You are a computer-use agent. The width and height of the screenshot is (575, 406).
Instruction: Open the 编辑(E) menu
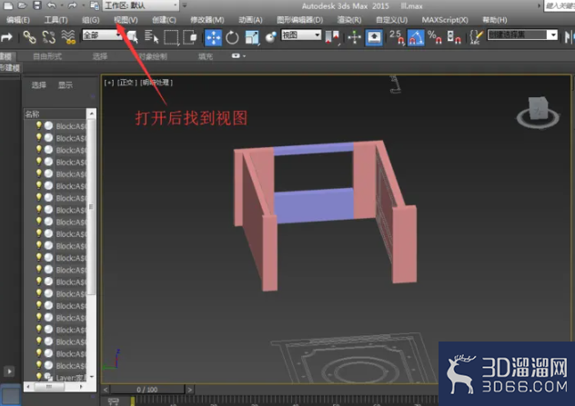click(x=18, y=20)
